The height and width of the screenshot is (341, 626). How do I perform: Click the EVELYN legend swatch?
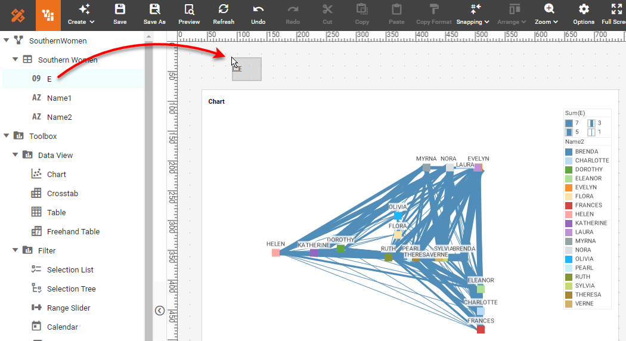(569, 187)
